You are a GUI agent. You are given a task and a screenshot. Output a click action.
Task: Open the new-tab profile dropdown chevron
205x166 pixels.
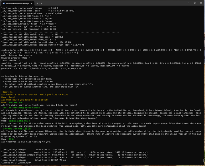tap(42, 3)
